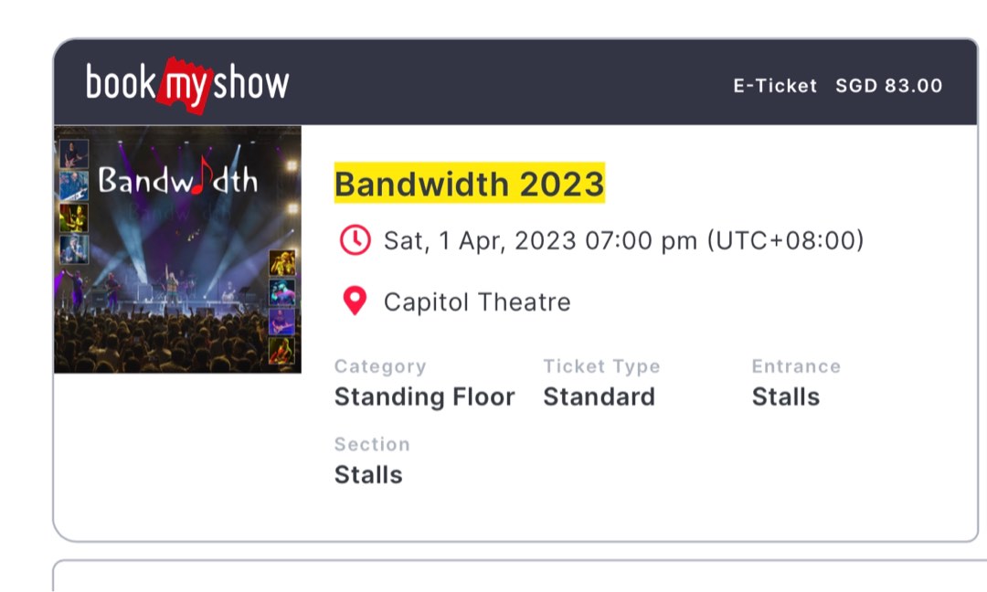Image resolution: width=987 pixels, height=592 pixels.
Task: Click the Ticket Type heading
Action: (x=601, y=365)
